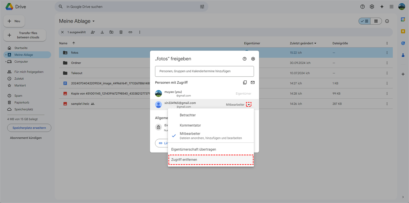Switch to list layout view

(x=364, y=21)
